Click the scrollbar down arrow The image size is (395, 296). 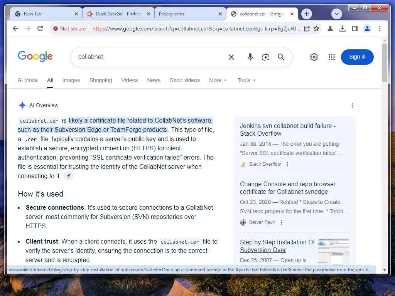[x=385, y=270]
